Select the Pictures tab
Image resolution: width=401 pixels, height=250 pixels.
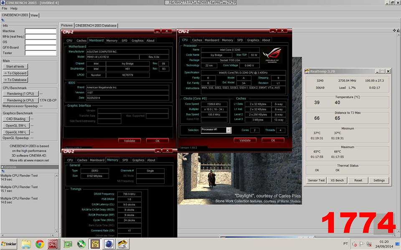coord(67,25)
